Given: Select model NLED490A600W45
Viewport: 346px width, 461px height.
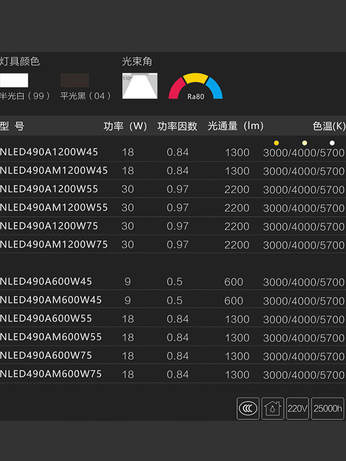Looking at the screenshot, I should click(x=46, y=281).
